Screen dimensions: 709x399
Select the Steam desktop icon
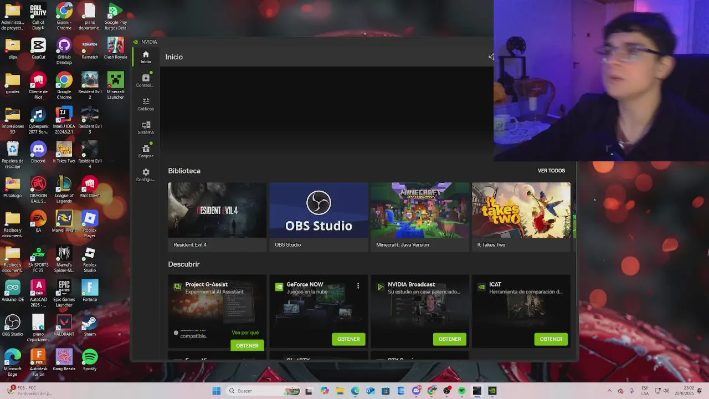[x=90, y=326]
